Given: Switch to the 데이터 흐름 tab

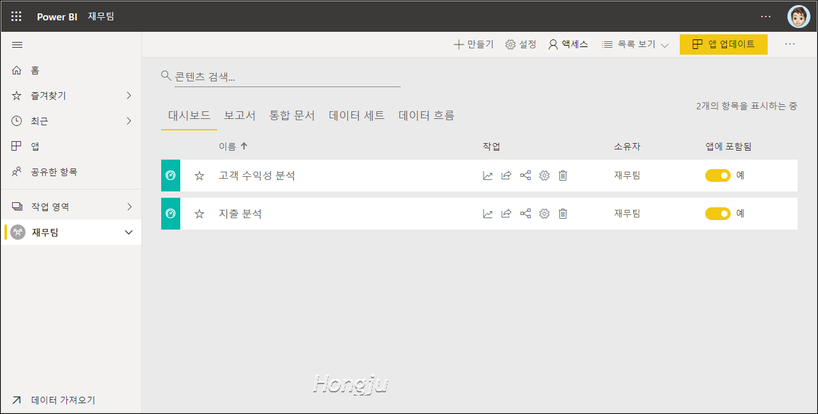Looking at the screenshot, I should pyautogui.click(x=426, y=116).
